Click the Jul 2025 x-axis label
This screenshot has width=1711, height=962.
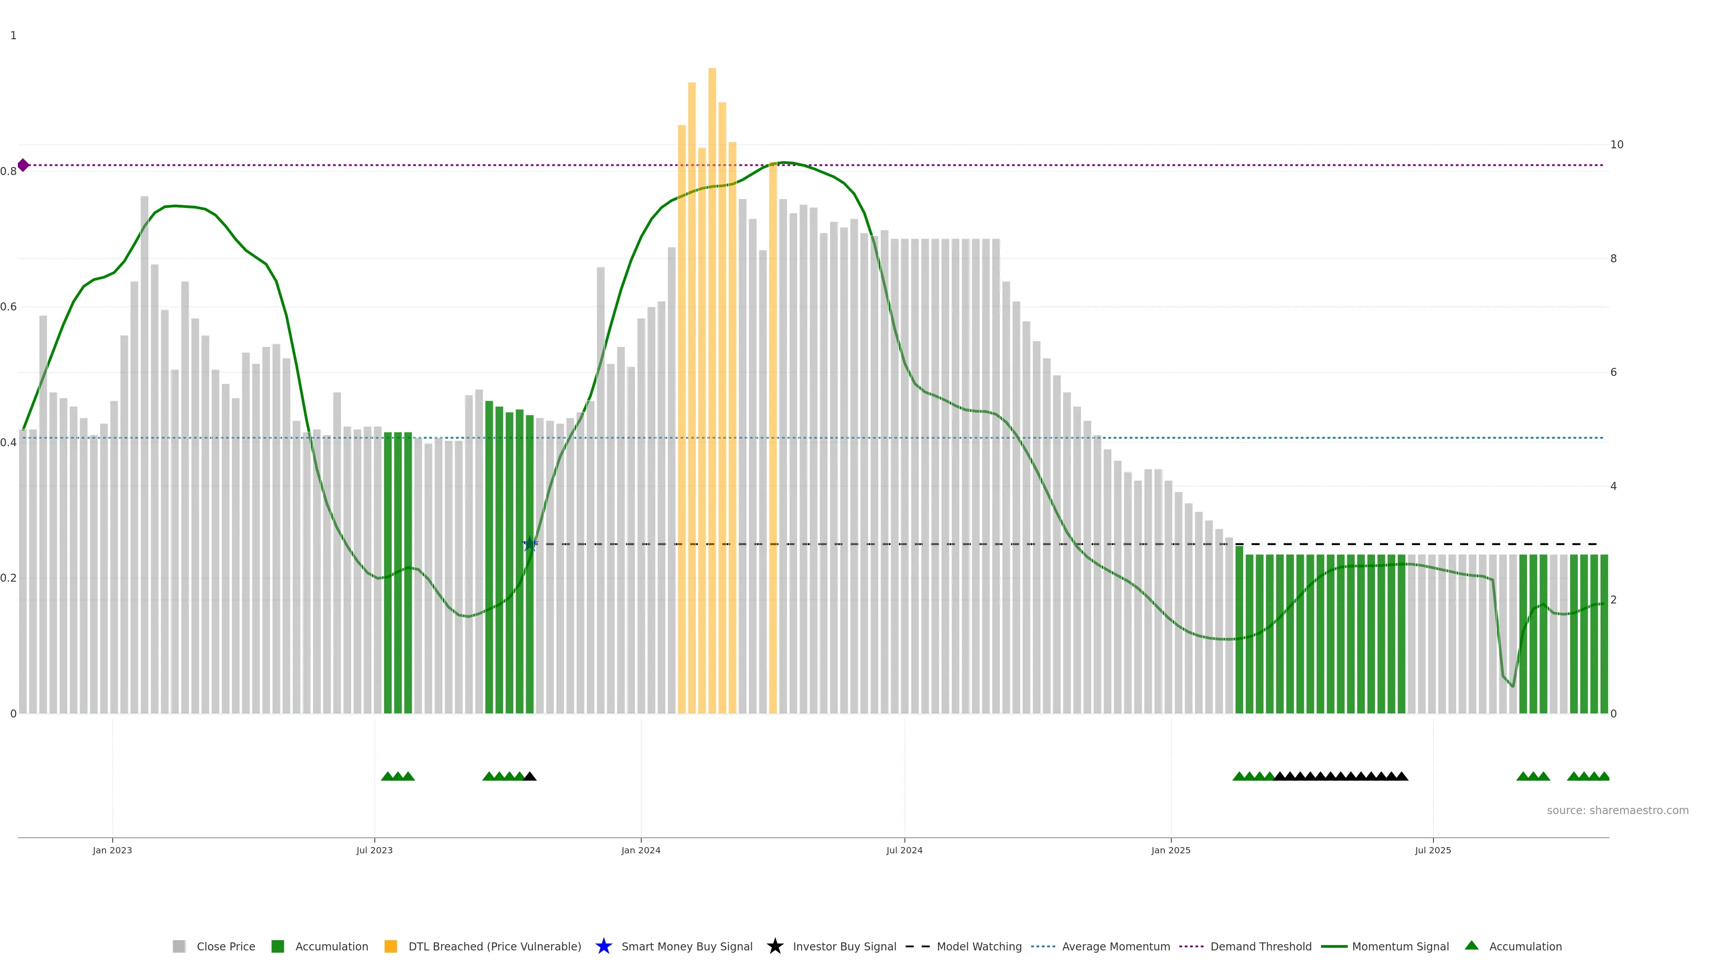pyautogui.click(x=1433, y=850)
